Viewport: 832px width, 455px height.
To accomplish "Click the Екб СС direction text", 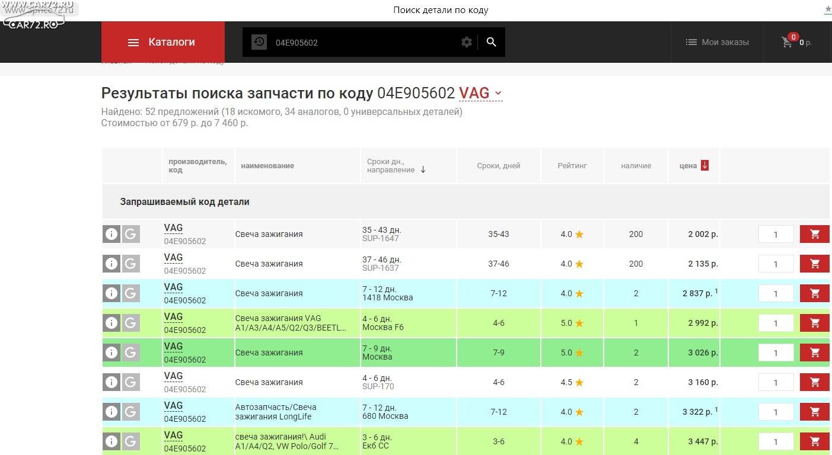I will pos(375,446).
